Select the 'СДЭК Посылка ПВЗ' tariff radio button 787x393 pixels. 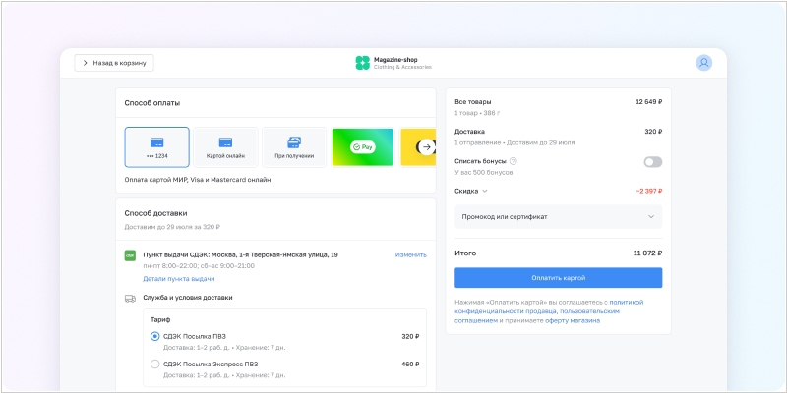click(x=155, y=336)
